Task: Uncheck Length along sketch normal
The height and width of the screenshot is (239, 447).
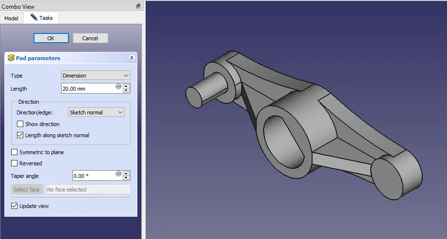Action: (20, 135)
